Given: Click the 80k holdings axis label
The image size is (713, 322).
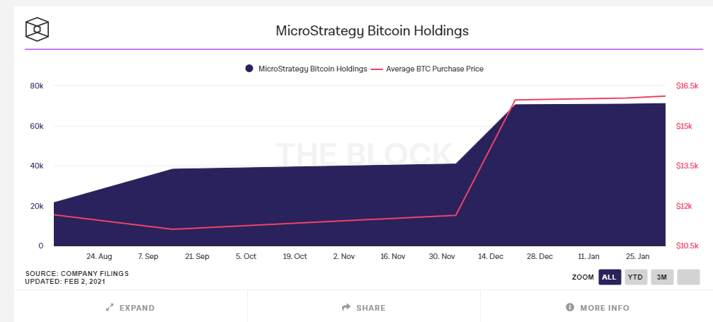Looking at the screenshot, I should pos(36,86).
